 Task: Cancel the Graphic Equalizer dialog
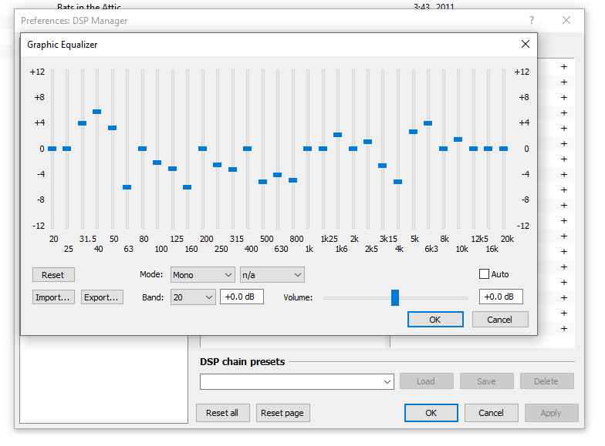point(499,320)
